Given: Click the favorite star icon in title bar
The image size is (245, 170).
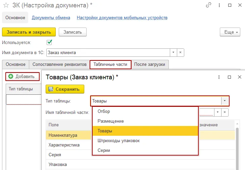Looking at the screenshot, I should click(x=6, y=5).
